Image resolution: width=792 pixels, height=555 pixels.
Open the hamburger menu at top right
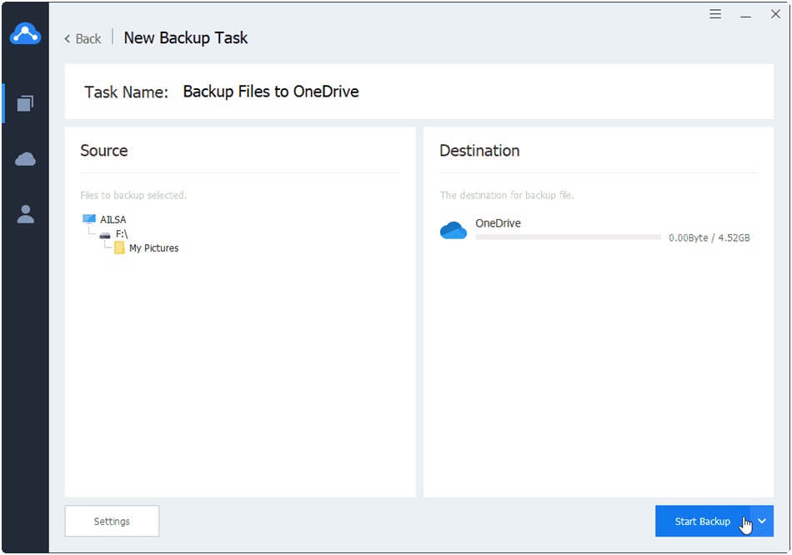pyautogui.click(x=714, y=14)
